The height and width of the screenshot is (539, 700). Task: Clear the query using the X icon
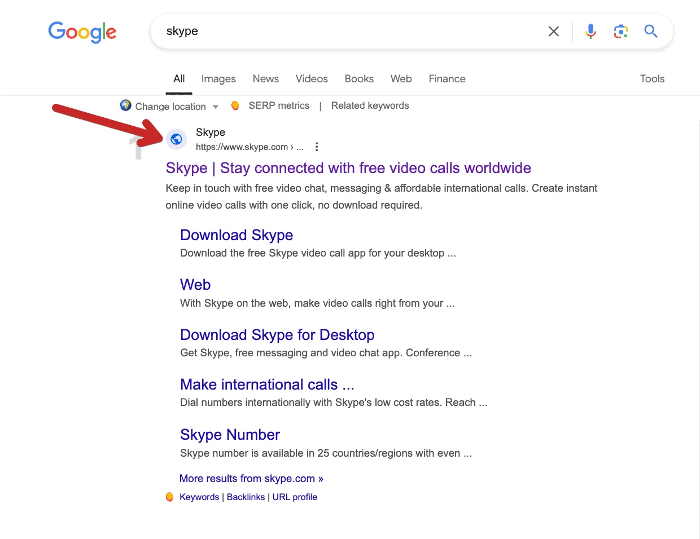point(553,32)
